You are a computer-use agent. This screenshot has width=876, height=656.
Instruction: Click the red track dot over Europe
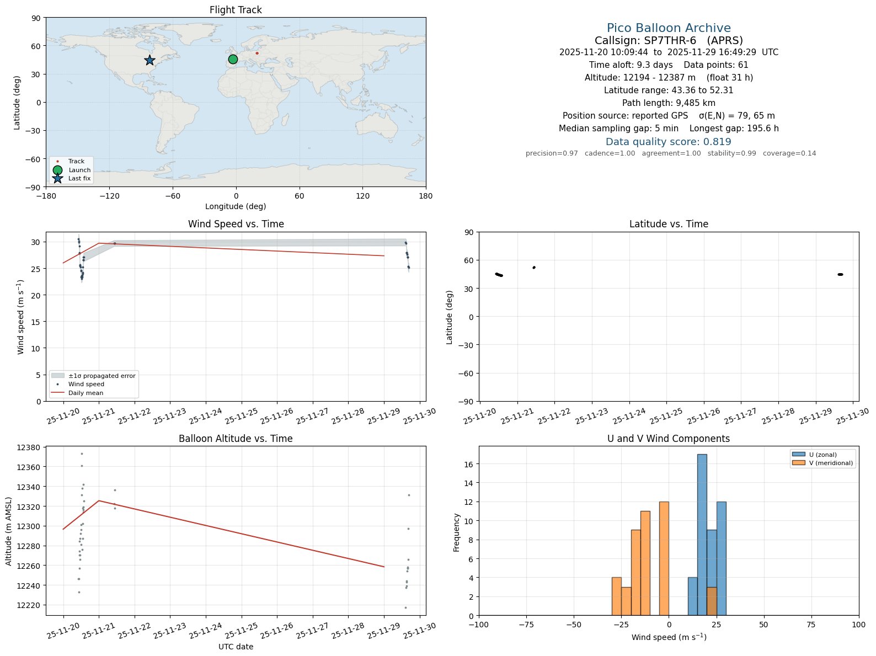pos(257,53)
